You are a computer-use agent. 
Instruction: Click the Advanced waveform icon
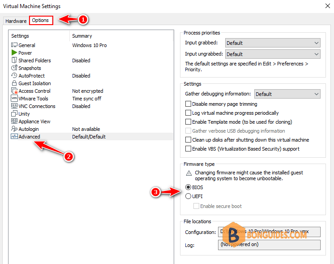tap(14, 136)
